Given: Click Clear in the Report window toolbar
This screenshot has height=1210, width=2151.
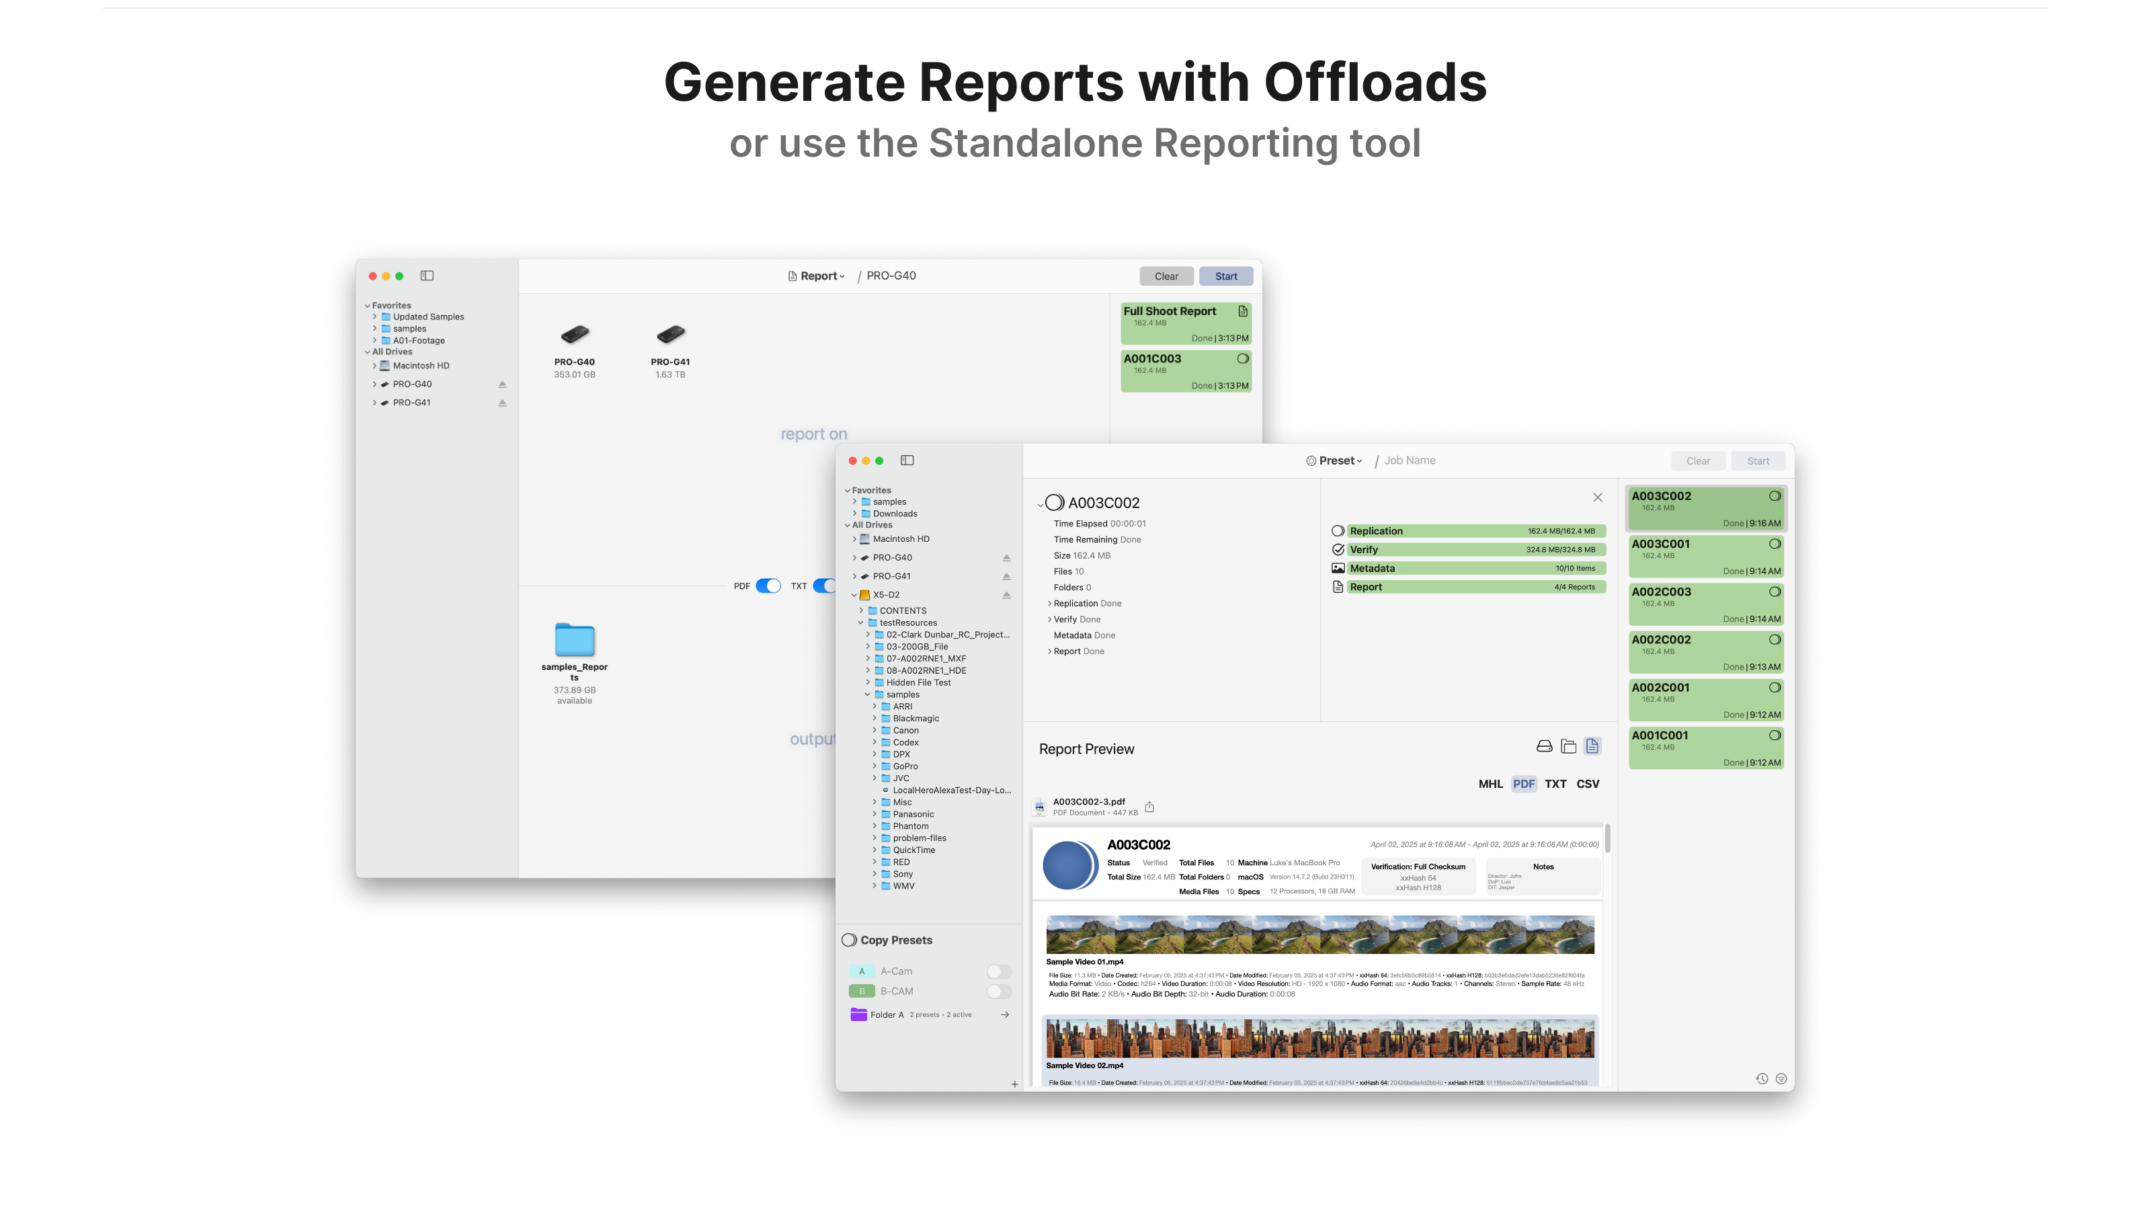Looking at the screenshot, I should pyautogui.click(x=1166, y=276).
